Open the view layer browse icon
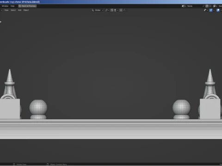 point(215,6)
